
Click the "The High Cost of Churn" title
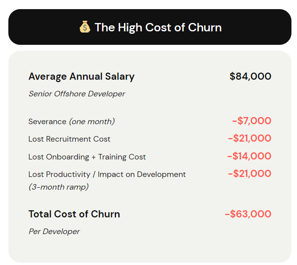click(x=158, y=27)
